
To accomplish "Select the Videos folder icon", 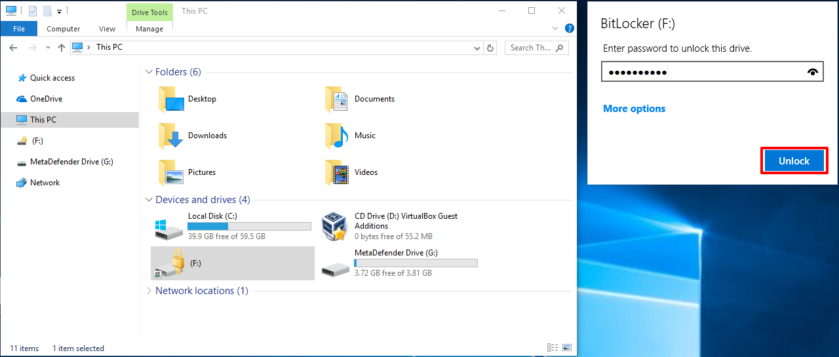I will pyautogui.click(x=338, y=172).
